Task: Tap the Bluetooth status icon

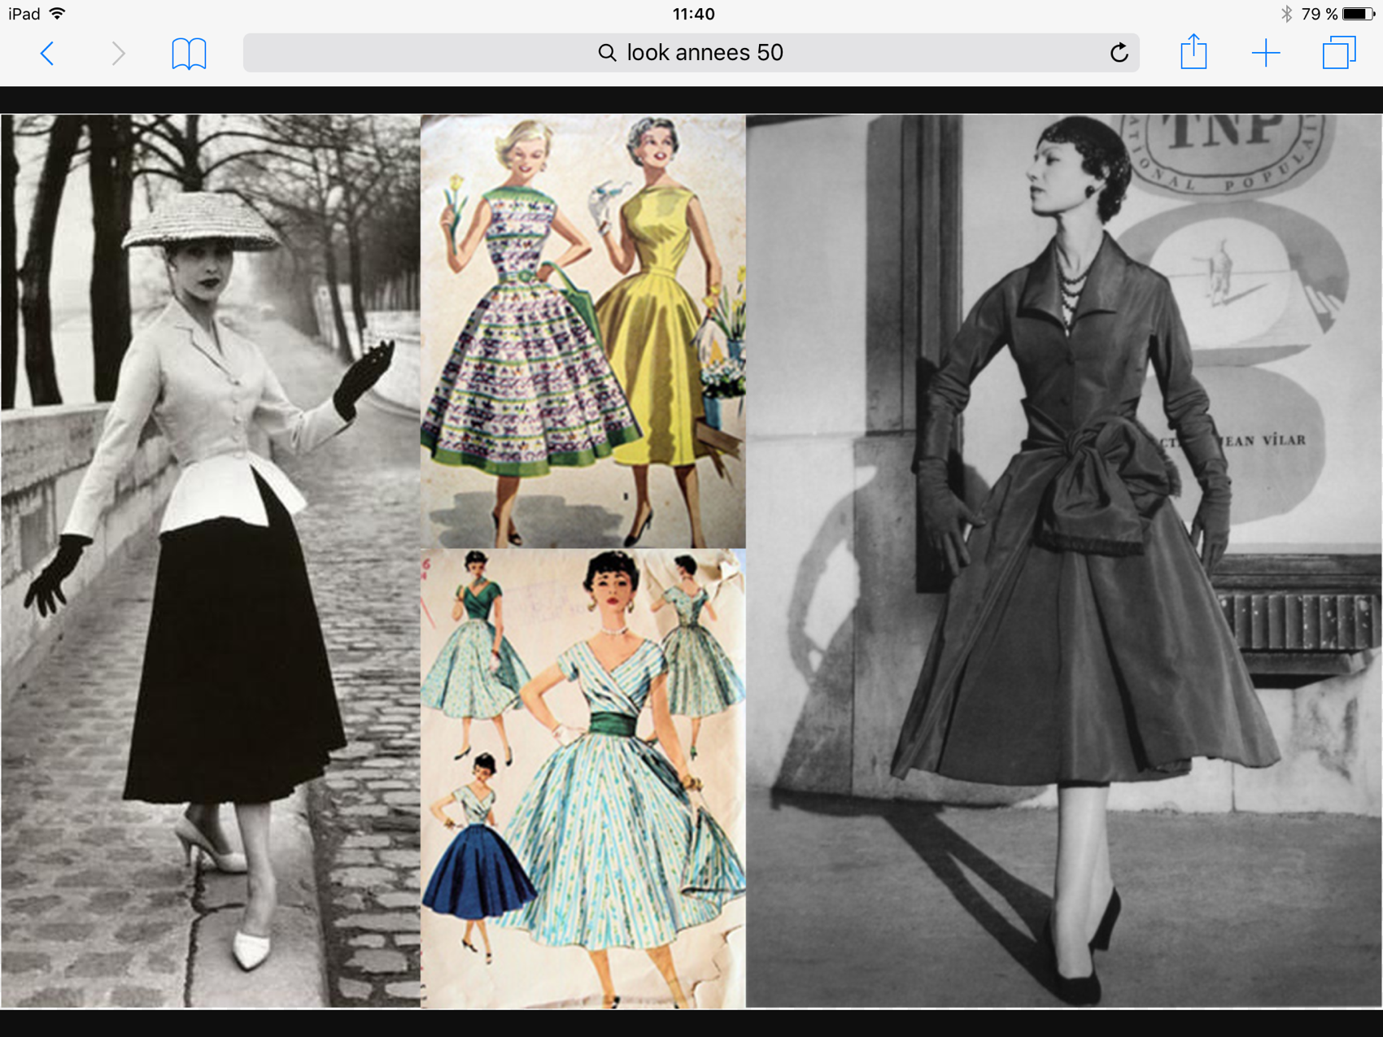Action: 1286,14
